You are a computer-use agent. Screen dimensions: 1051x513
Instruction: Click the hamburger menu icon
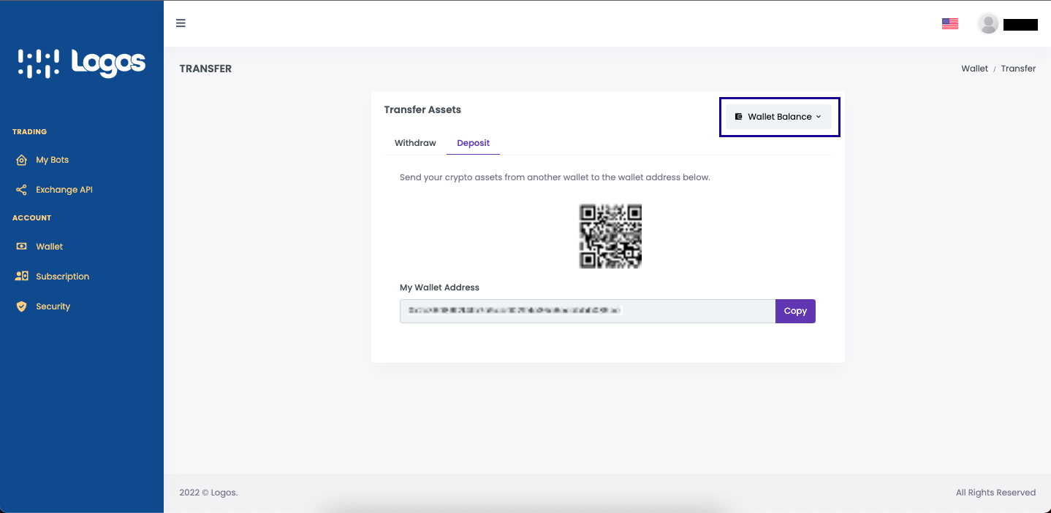click(181, 23)
